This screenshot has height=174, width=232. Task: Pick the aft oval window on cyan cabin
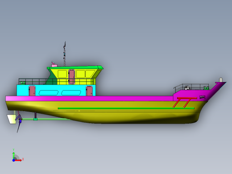[x=49, y=93]
